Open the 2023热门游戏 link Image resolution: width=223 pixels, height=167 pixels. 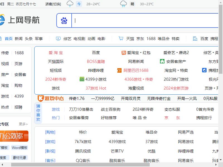176,79
